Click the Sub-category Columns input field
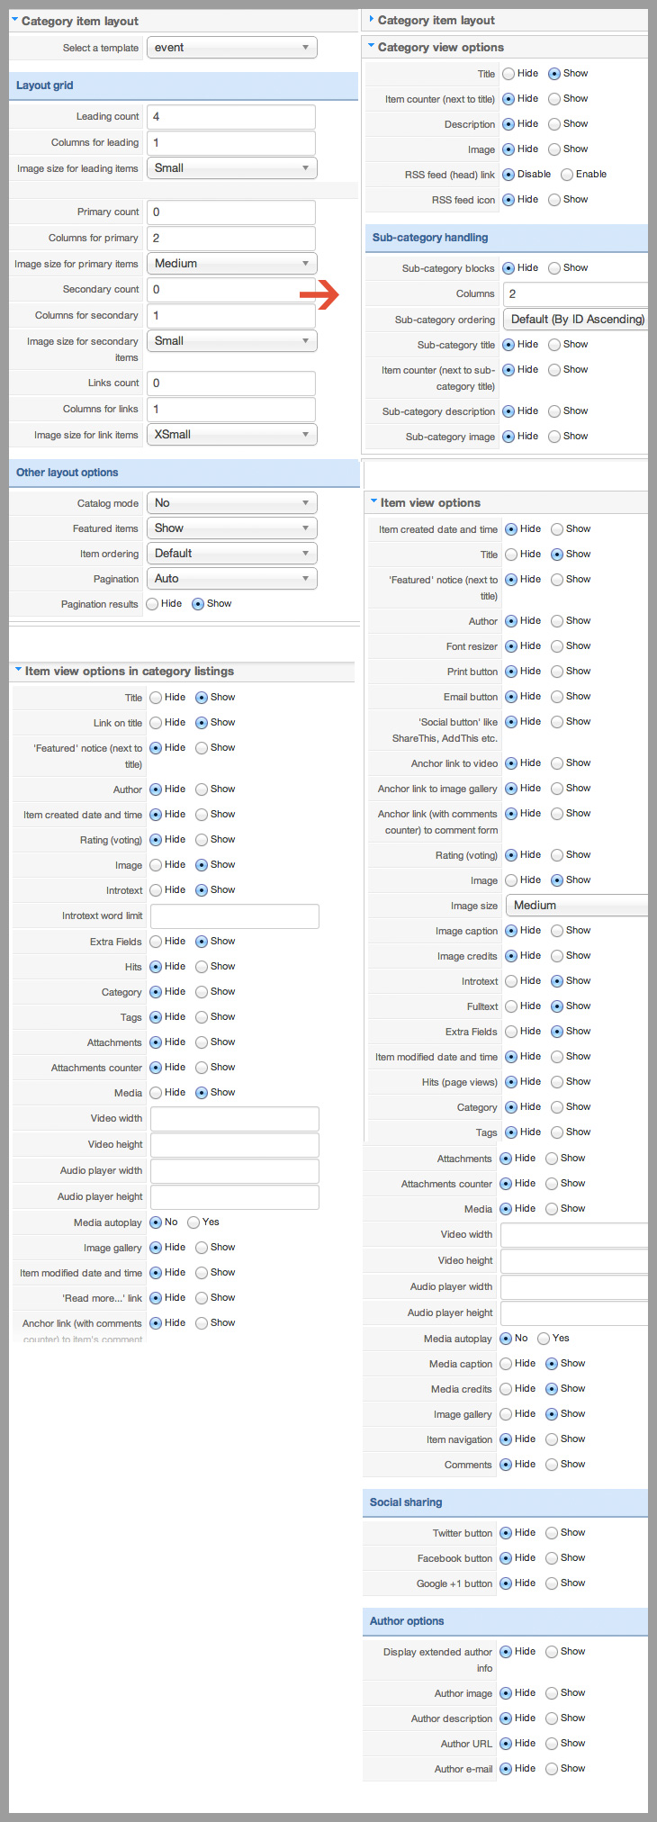The image size is (657, 1822). pyautogui.click(x=576, y=294)
